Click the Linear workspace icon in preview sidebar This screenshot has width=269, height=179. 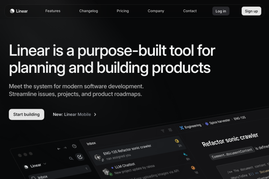[26, 167]
